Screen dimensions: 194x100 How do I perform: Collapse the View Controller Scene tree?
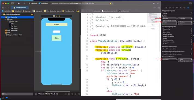(x=2, y=14)
